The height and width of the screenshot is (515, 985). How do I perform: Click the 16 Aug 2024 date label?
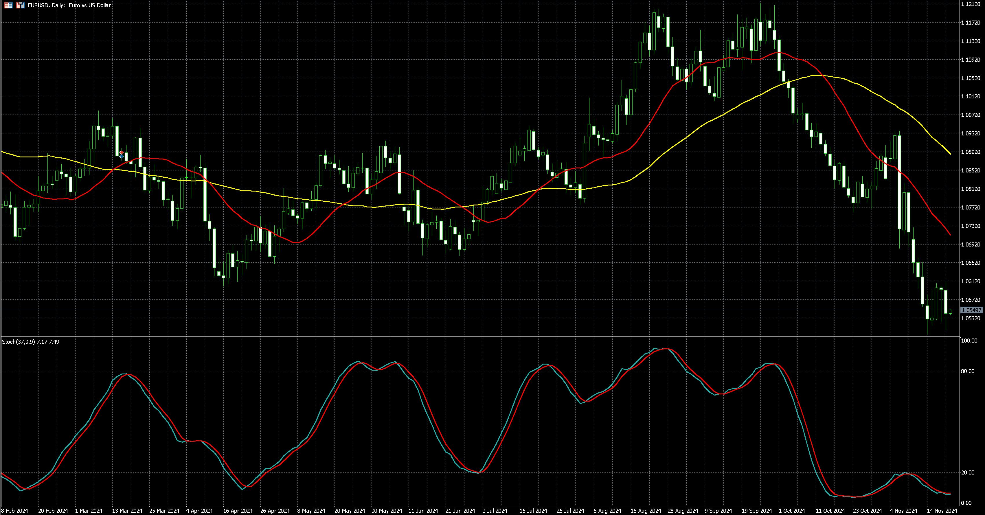click(x=646, y=511)
